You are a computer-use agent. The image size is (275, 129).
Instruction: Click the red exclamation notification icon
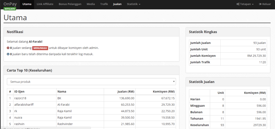(x=8, y=48)
